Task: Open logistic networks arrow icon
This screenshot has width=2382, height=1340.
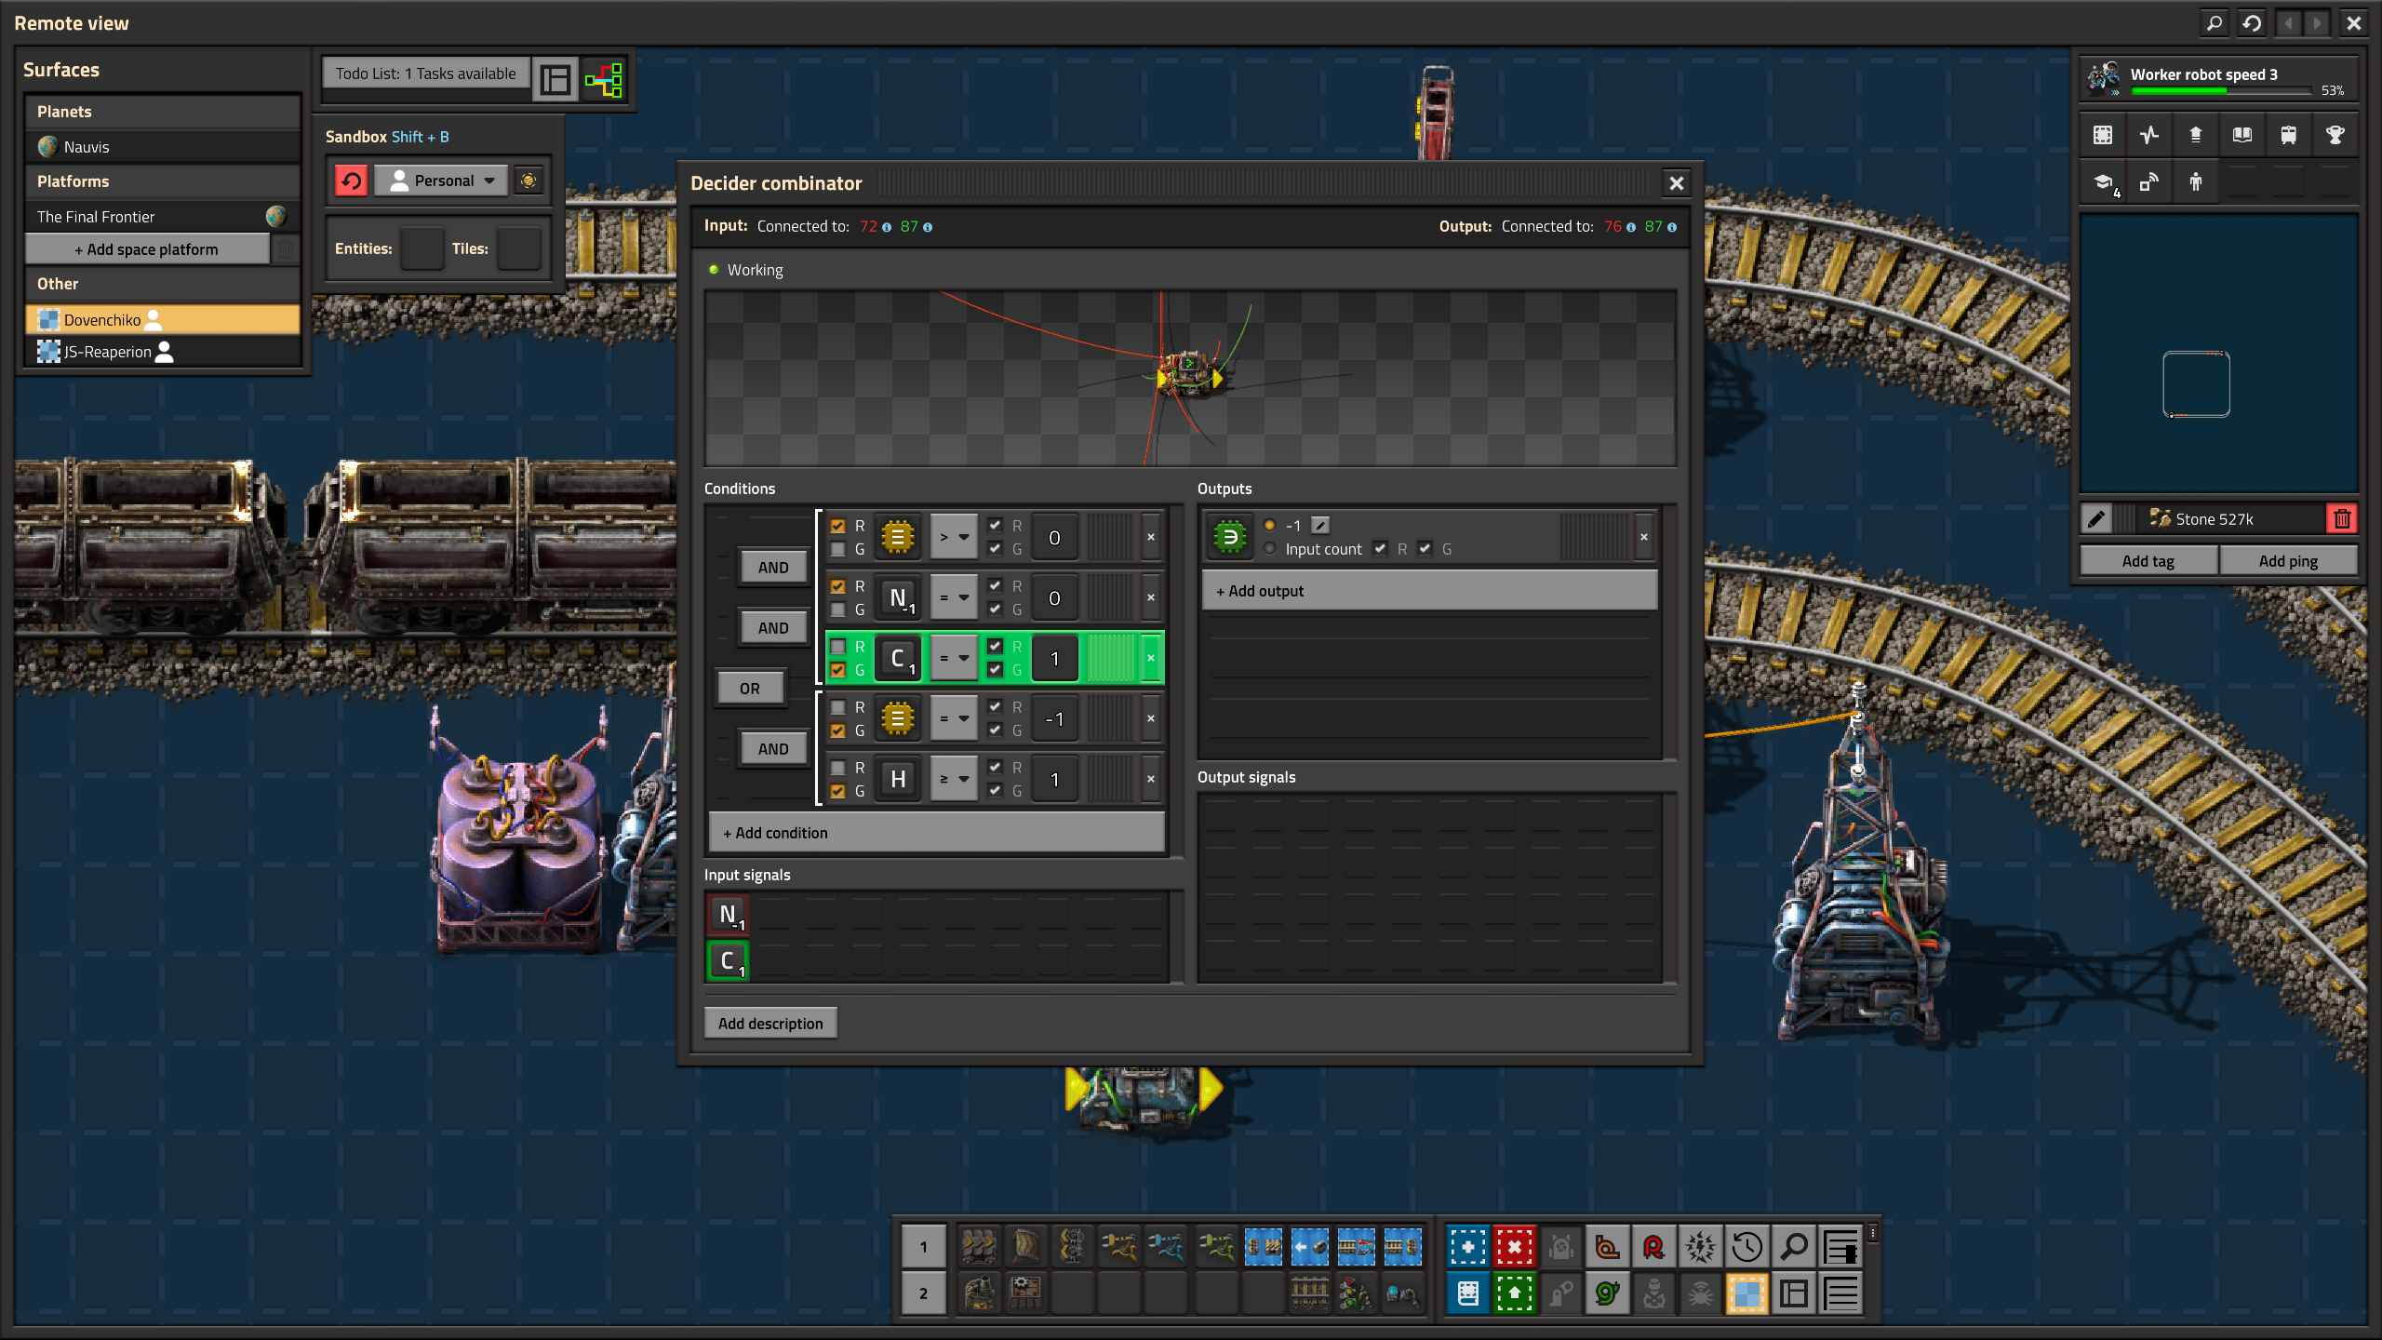Action: tap(2196, 135)
